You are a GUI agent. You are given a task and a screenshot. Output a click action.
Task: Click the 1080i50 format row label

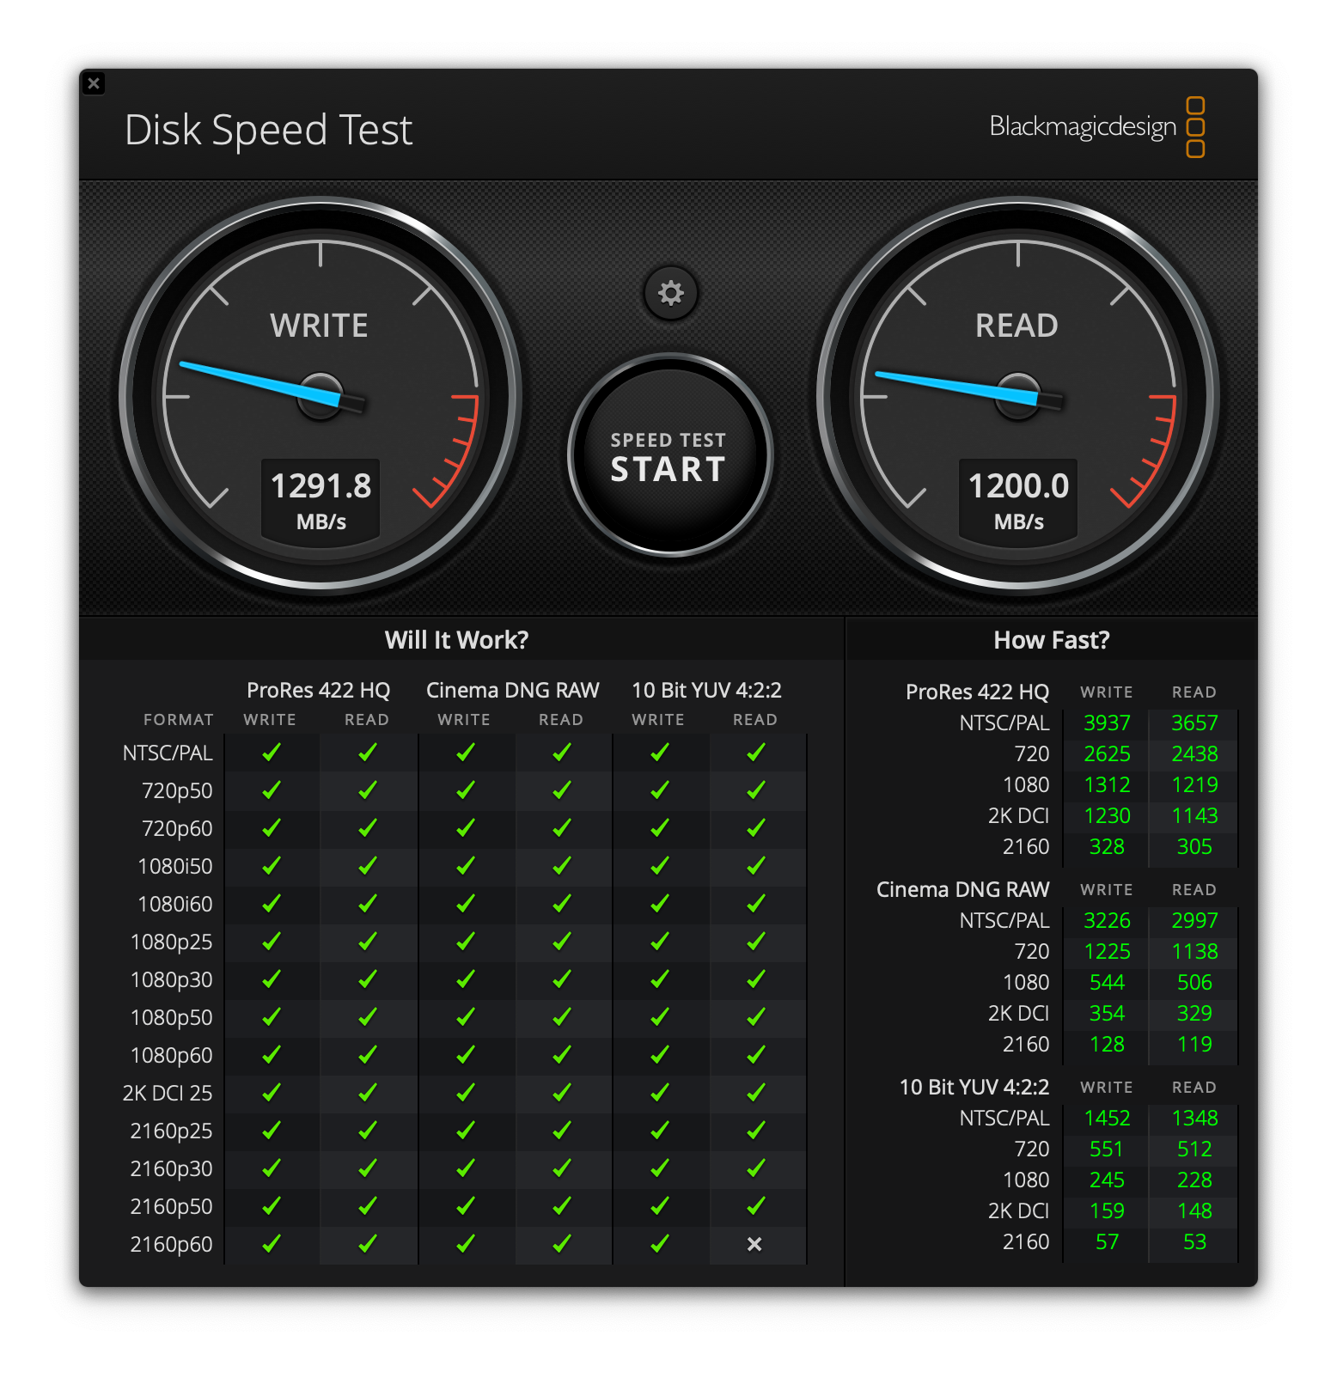pyautogui.click(x=175, y=866)
